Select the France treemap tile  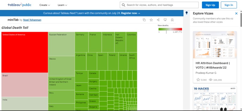pyautogui.click(x=95, y=42)
